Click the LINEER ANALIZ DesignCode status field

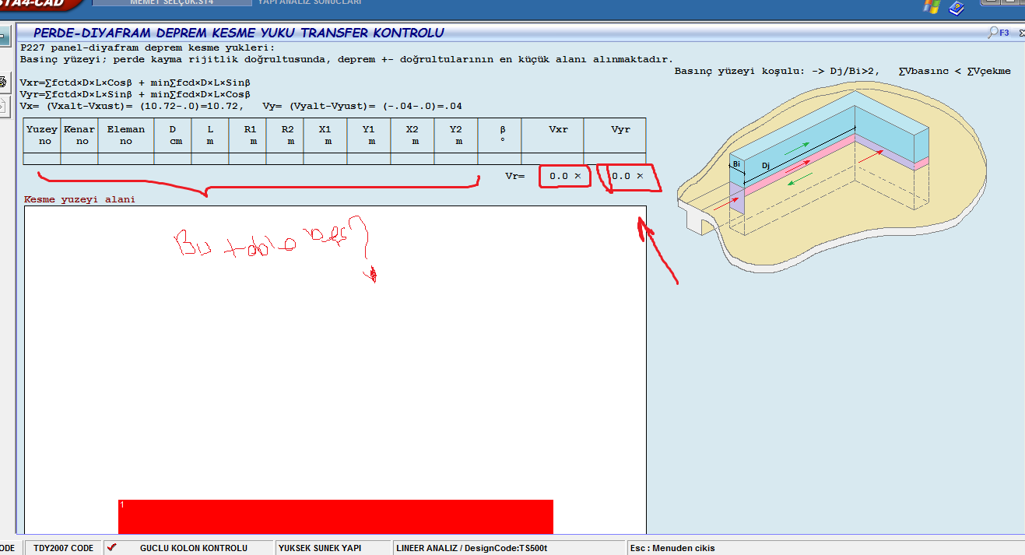click(472, 548)
